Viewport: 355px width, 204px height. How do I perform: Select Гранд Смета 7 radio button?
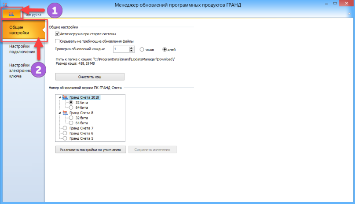tap(65, 128)
